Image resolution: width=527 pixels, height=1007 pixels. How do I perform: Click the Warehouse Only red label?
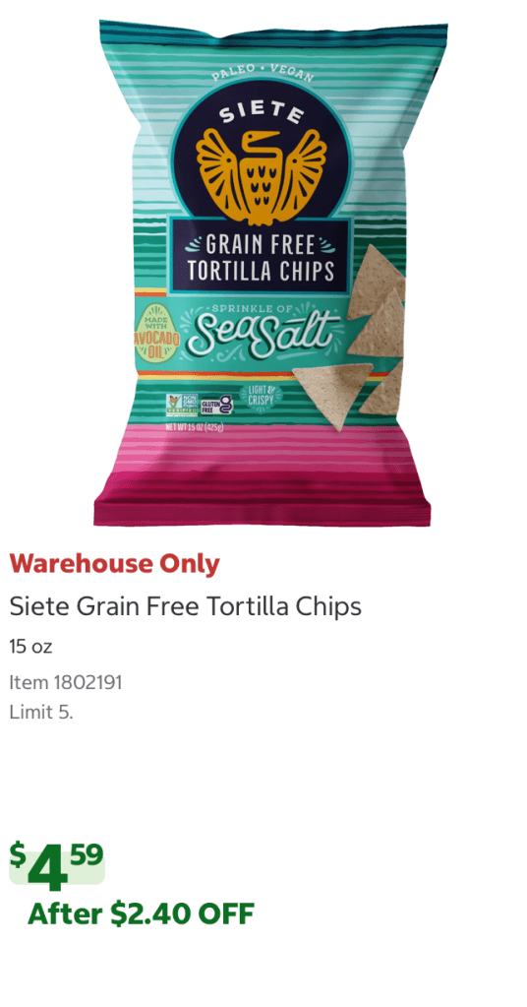click(x=115, y=564)
